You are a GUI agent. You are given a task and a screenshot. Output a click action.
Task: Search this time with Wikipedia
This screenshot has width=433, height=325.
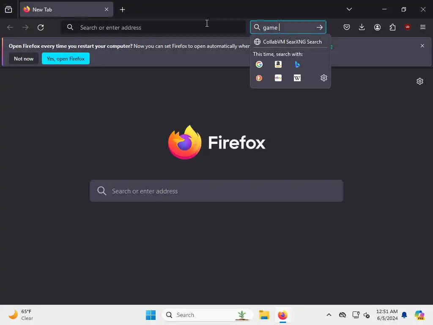(297, 78)
